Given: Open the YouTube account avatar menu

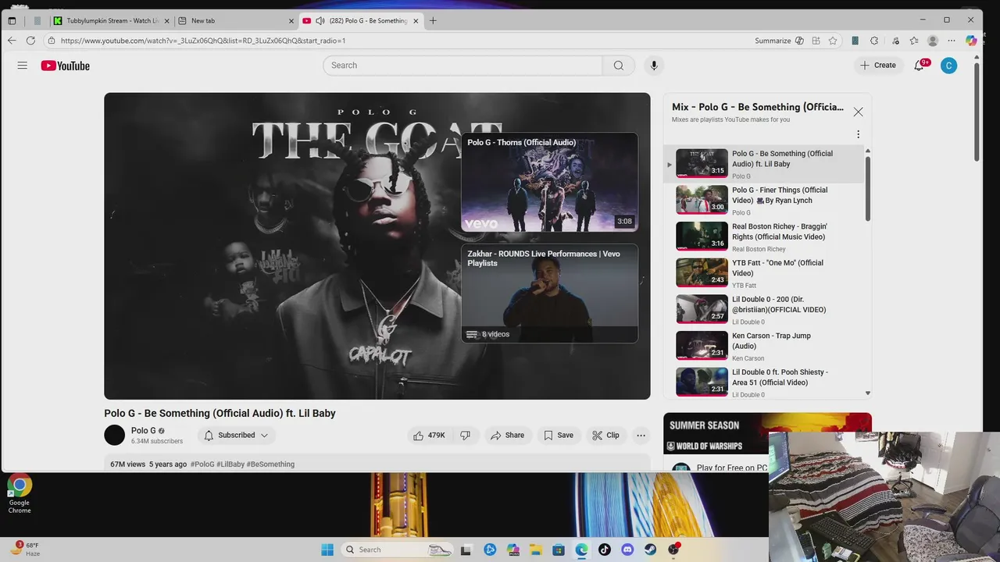Looking at the screenshot, I should (x=948, y=66).
